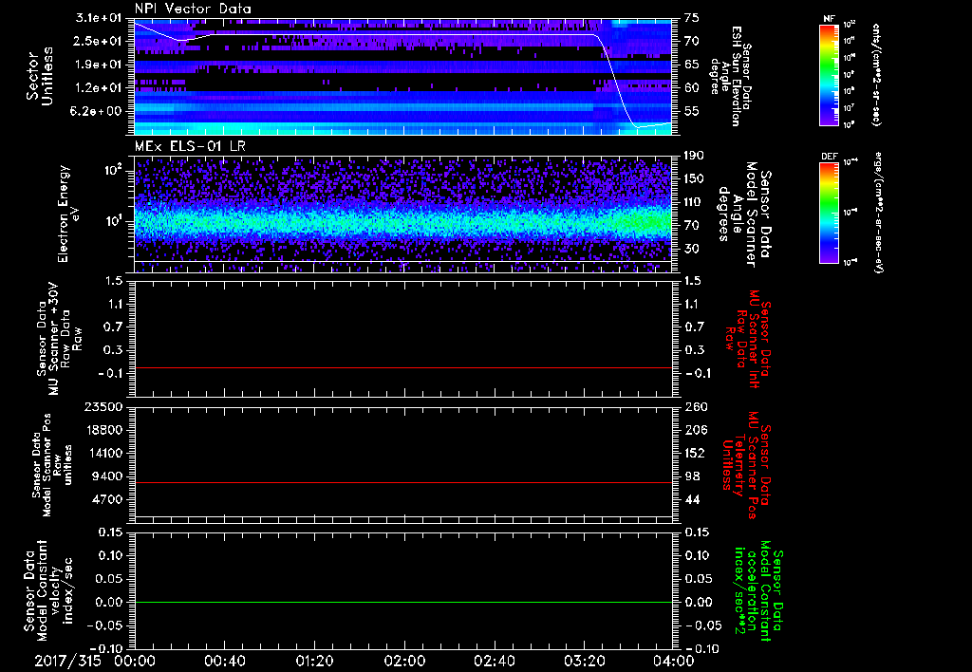Screen dimensions: 972x672
Task: Click the 'Model Scanner Pos Raw unitless' label
Action: click(x=52, y=465)
